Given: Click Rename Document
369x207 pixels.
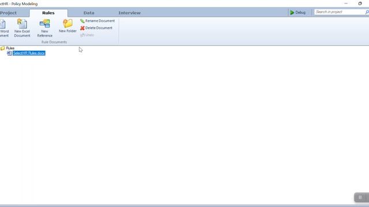Looking at the screenshot, I should click(x=97, y=21).
